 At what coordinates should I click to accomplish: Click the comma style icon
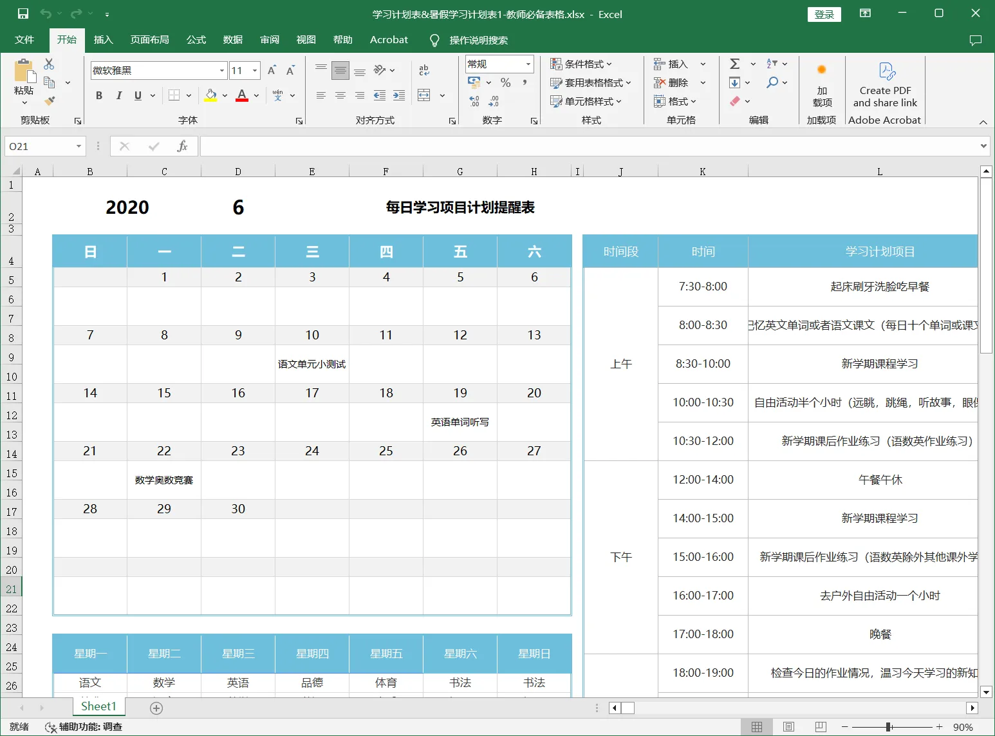click(525, 82)
